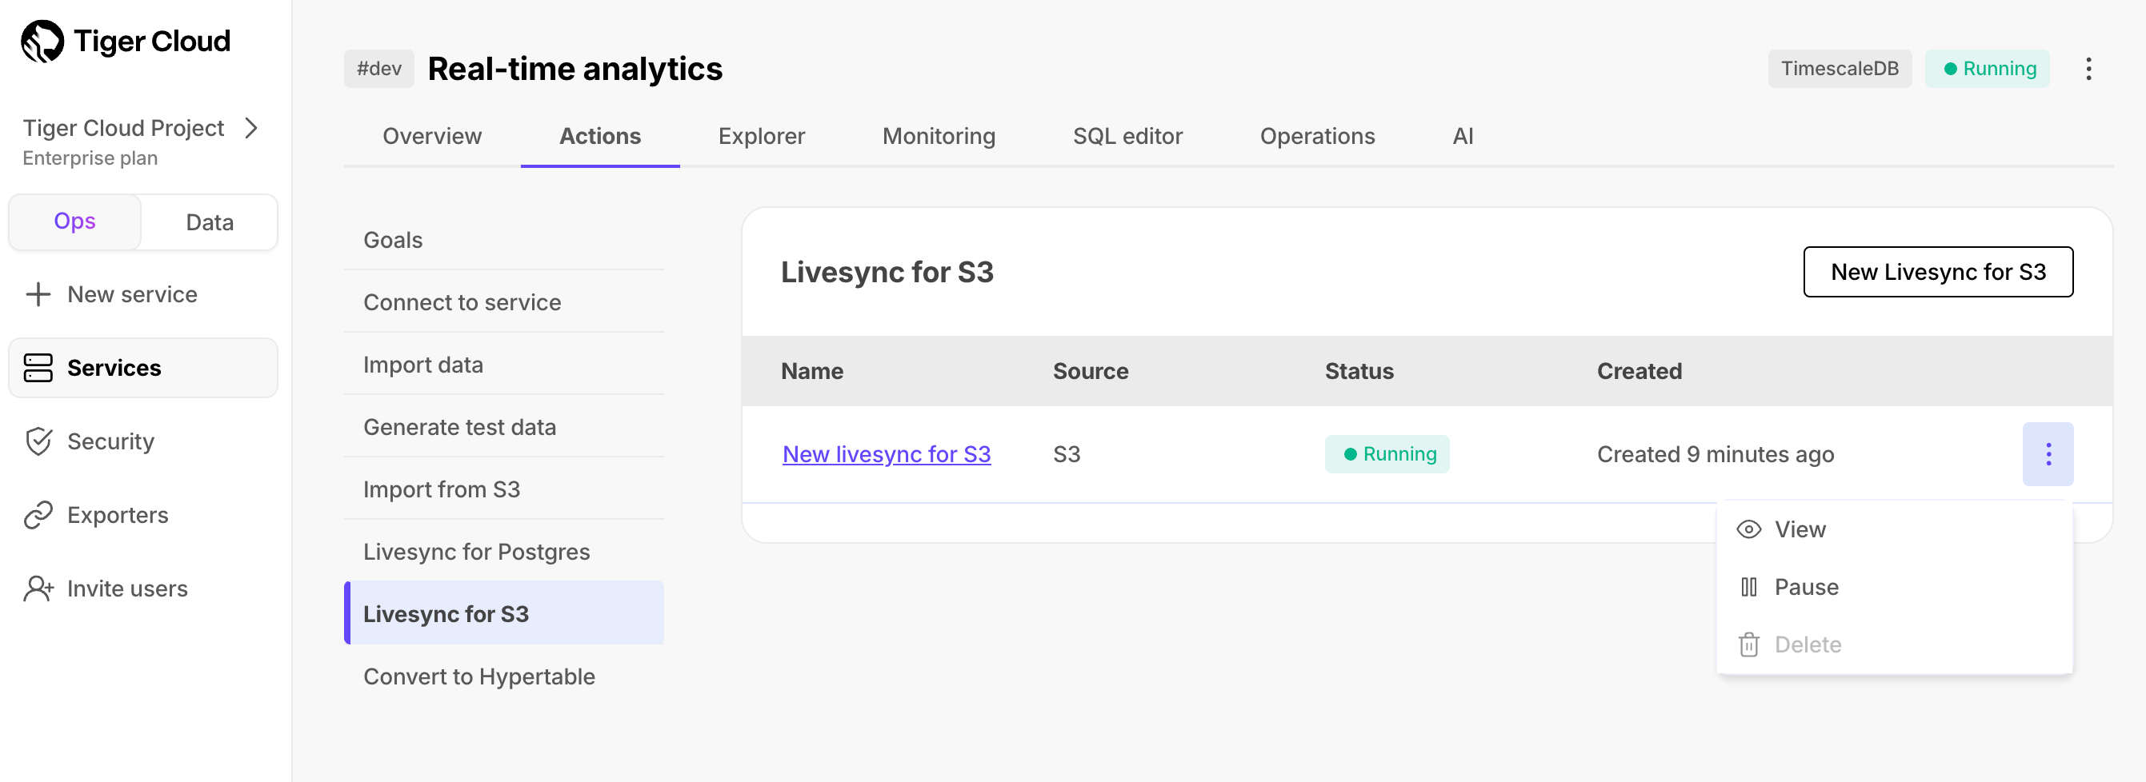This screenshot has width=2146, height=782.
Task: Click the Tiger Cloud logo icon
Action: point(42,42)
